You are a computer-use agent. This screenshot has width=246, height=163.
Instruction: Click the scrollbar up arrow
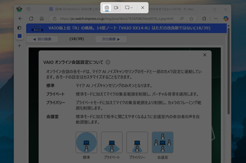click(x=228, y=26)
